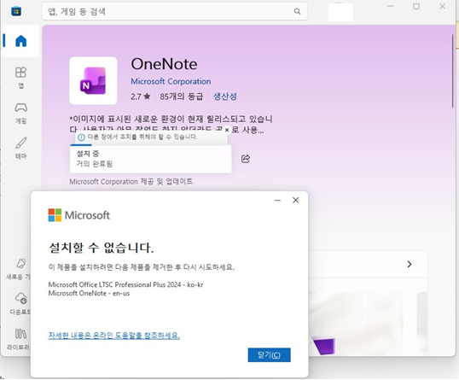Click the 설치 중 install progress button
The image size is (459, 380).
pos(150,159)
